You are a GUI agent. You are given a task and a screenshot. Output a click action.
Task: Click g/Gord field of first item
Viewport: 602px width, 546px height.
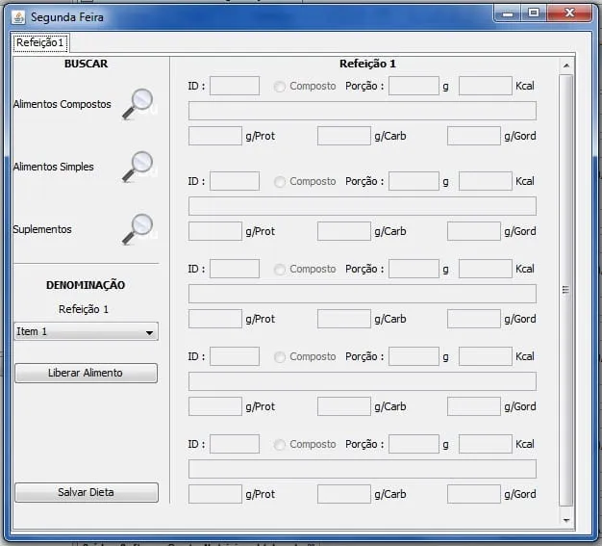tap(474, 136)
